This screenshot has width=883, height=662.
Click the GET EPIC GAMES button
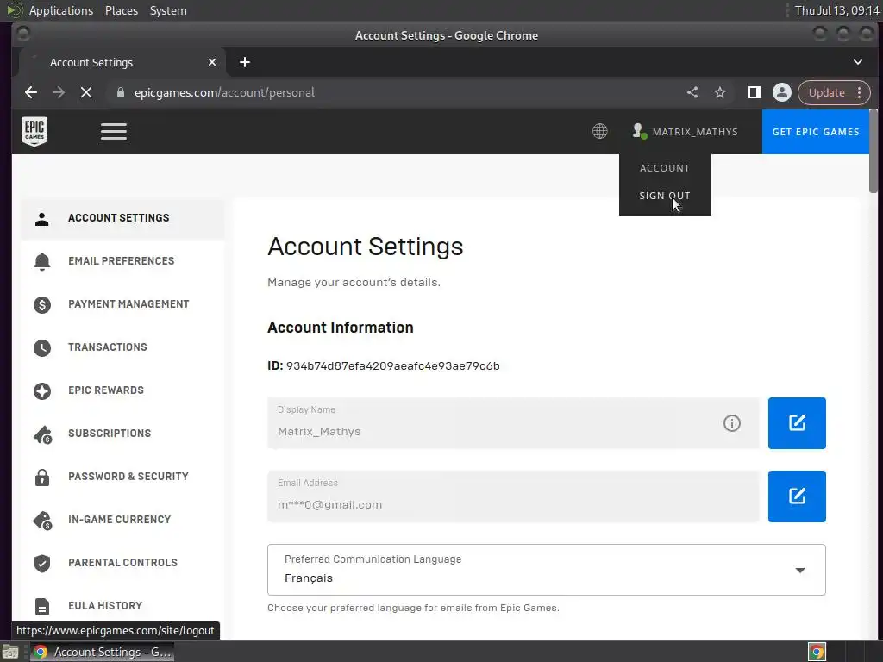[816, 132]
